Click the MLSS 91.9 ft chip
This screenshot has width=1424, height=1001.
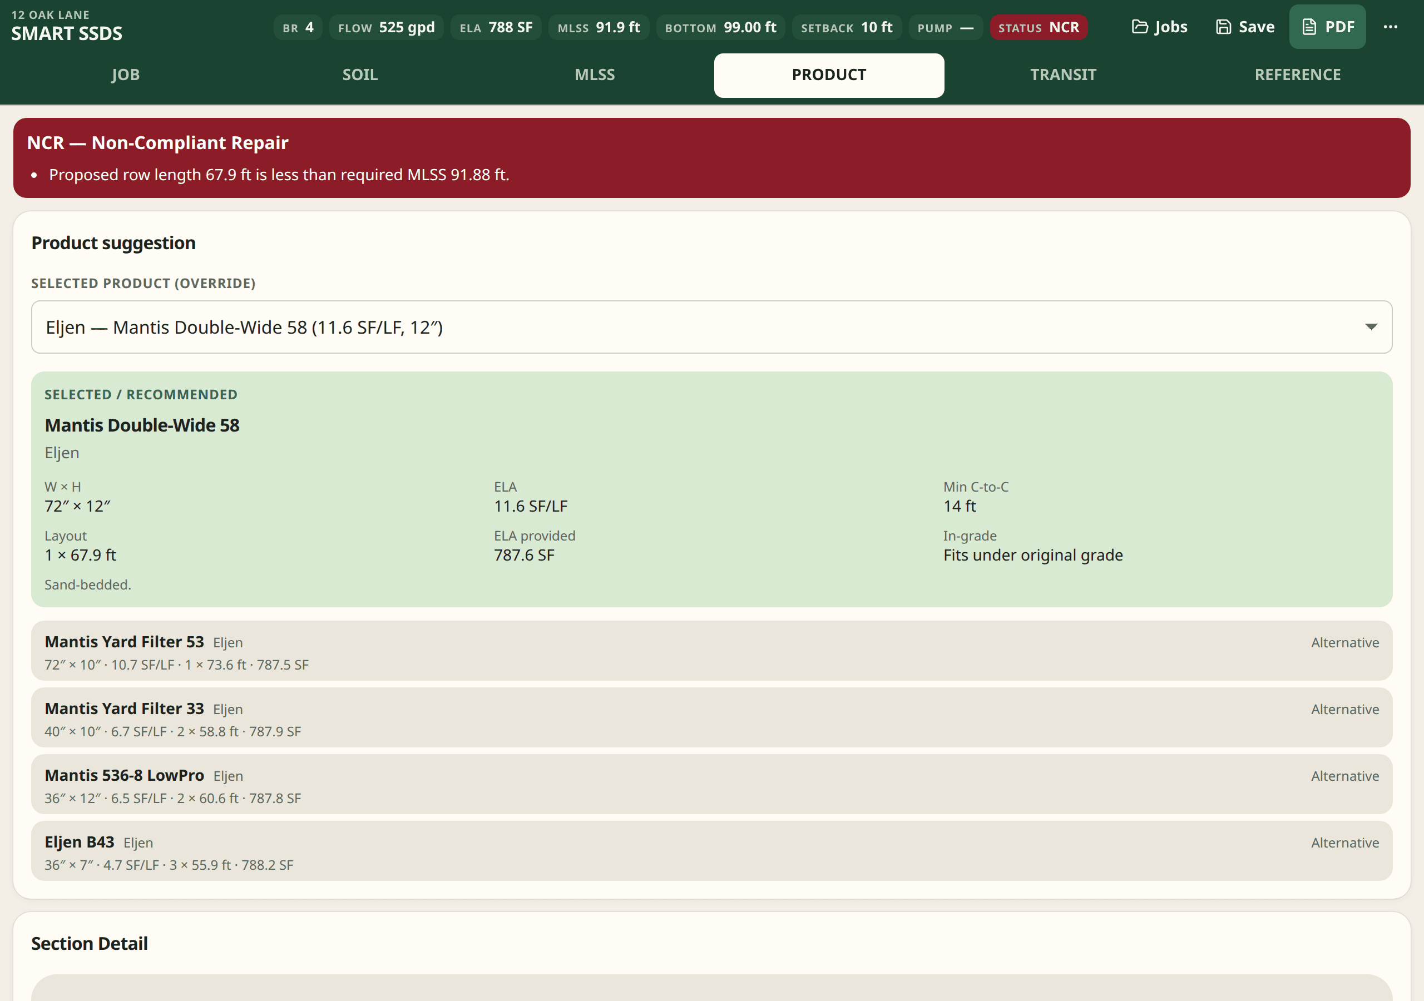[599, 27]
